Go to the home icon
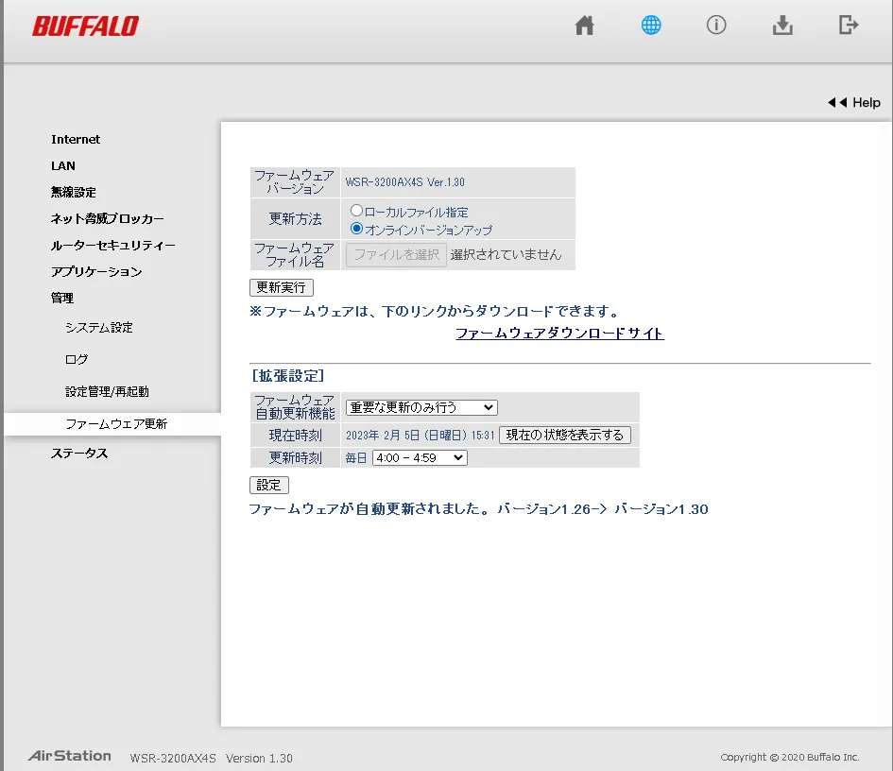Screen dimensions: 893x771 (584, 26)
